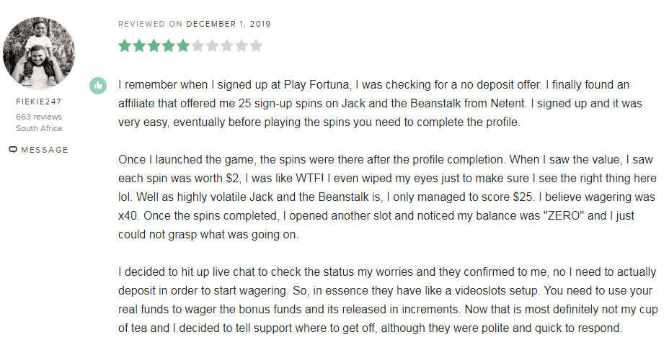Select the second green rating star

140,45
